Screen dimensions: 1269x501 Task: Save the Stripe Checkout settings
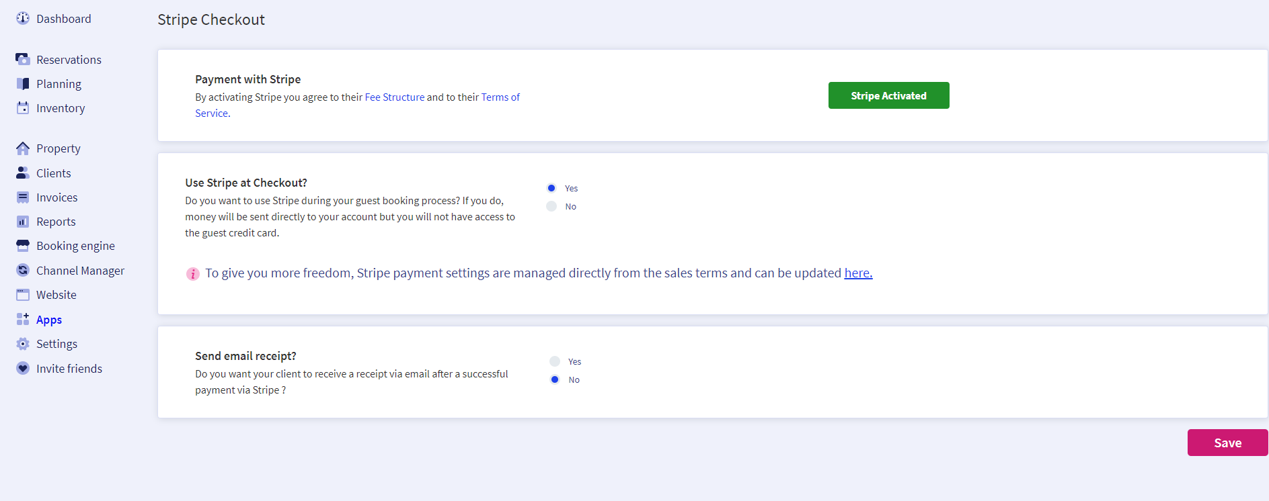pyautogui.click(x=1227, y=443)
